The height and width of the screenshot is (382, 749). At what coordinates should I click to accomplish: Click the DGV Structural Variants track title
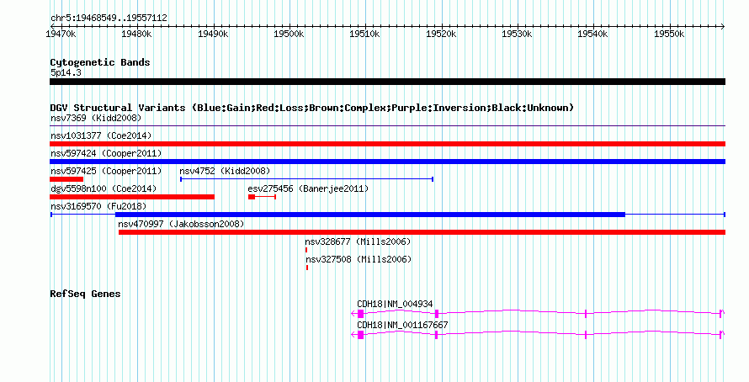tap(312, 108)
